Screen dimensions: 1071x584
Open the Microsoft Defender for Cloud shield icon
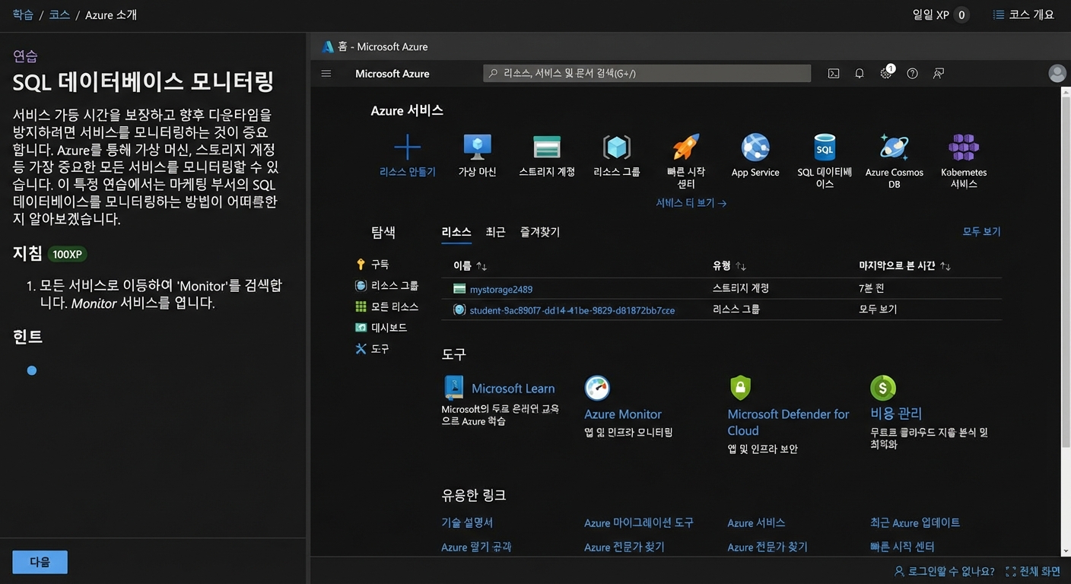[740, 388]
